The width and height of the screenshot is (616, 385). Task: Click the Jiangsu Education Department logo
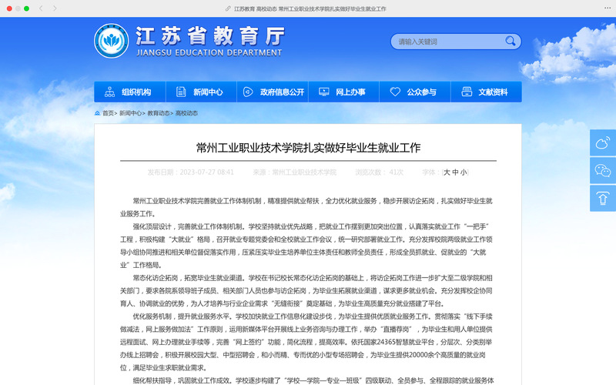(x=112, y=41)
